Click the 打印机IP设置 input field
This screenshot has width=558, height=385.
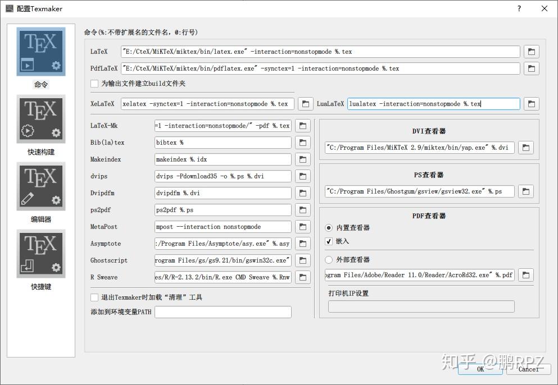pyautogui.click(x=421, y=306)
